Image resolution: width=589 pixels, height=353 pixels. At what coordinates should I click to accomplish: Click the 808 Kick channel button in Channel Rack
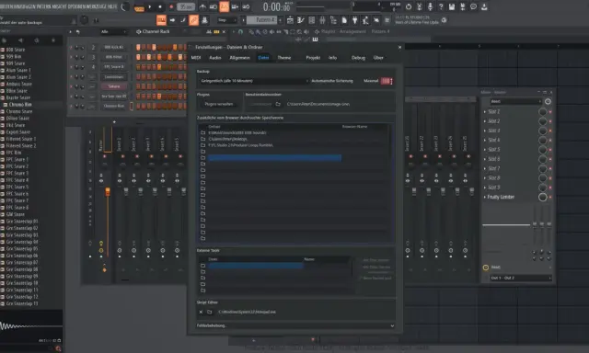[x=114, y=47]
